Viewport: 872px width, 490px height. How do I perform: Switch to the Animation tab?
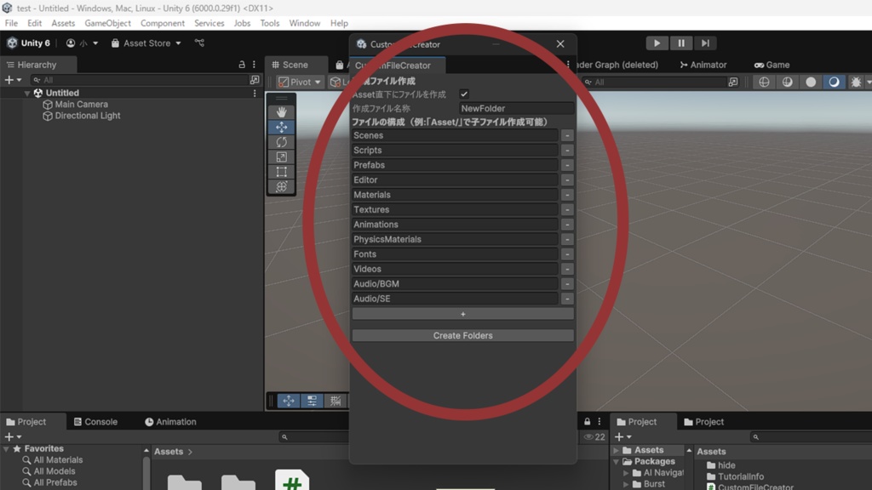pos(170,422)
